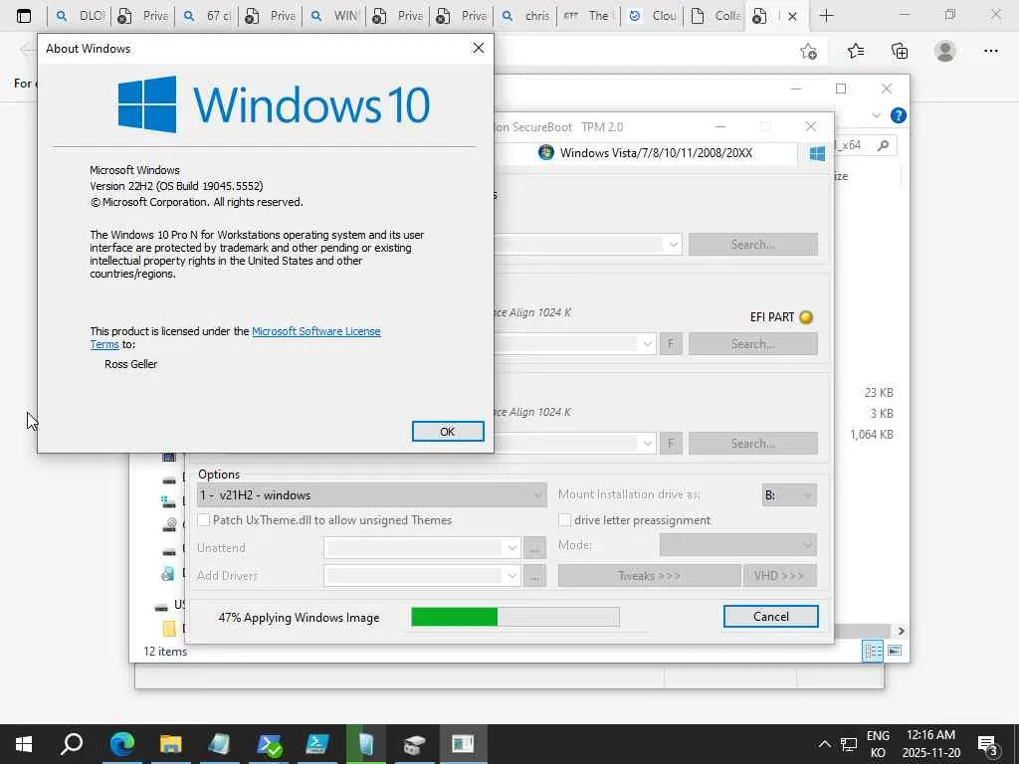Screen dimensions: 1019x764
Task: Click the VHD >>> button in WinNTSetup
Action: pos(779,576)
